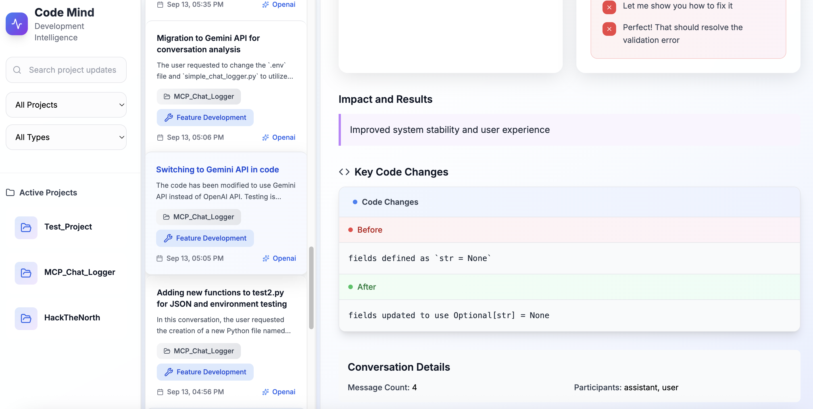Click the Code Mind pulse logo icon
Screen dimensions: 813x409
tap(17, 24)
